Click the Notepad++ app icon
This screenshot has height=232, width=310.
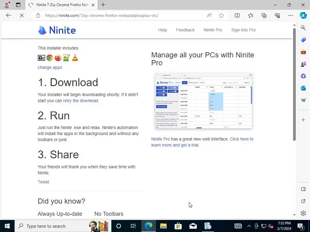[66, 58]
